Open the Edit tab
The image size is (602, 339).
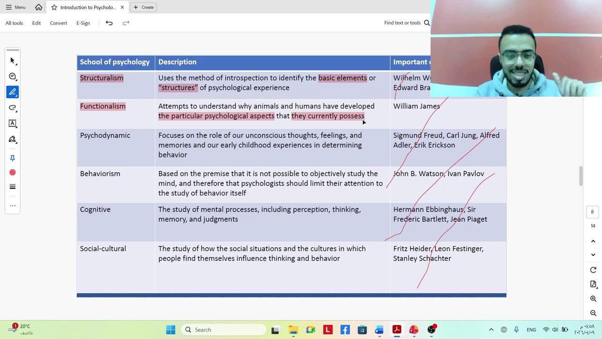(36, 23)
